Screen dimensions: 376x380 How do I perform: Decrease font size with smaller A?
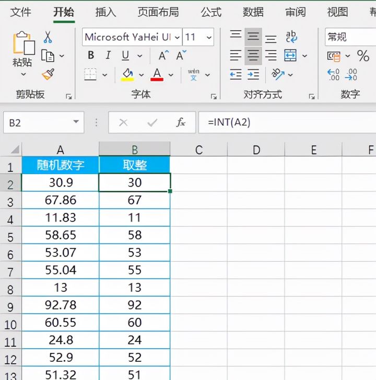pos(181,55)
